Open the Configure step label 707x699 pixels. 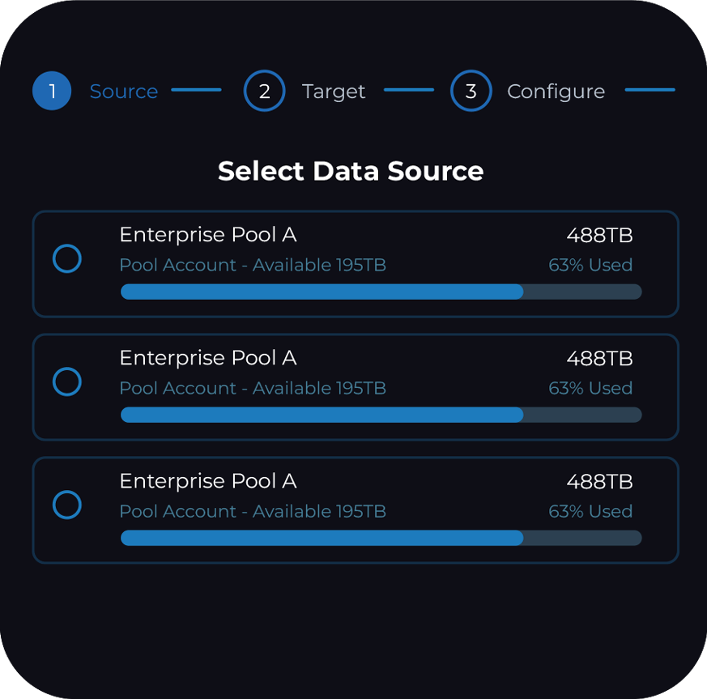556,92
